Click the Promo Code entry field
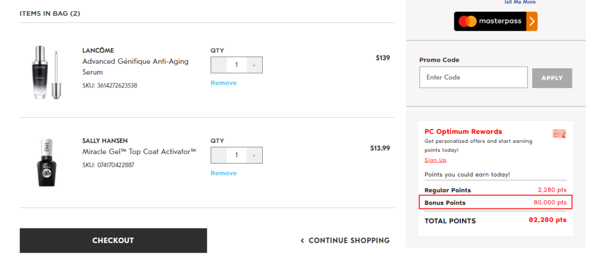This screenshot has height=270, width=605. click(x=473, y=77)
